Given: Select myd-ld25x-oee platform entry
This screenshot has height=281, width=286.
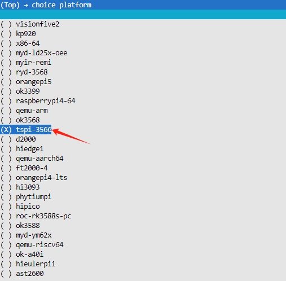Looking at the screenshot, I should pos(34,53).
